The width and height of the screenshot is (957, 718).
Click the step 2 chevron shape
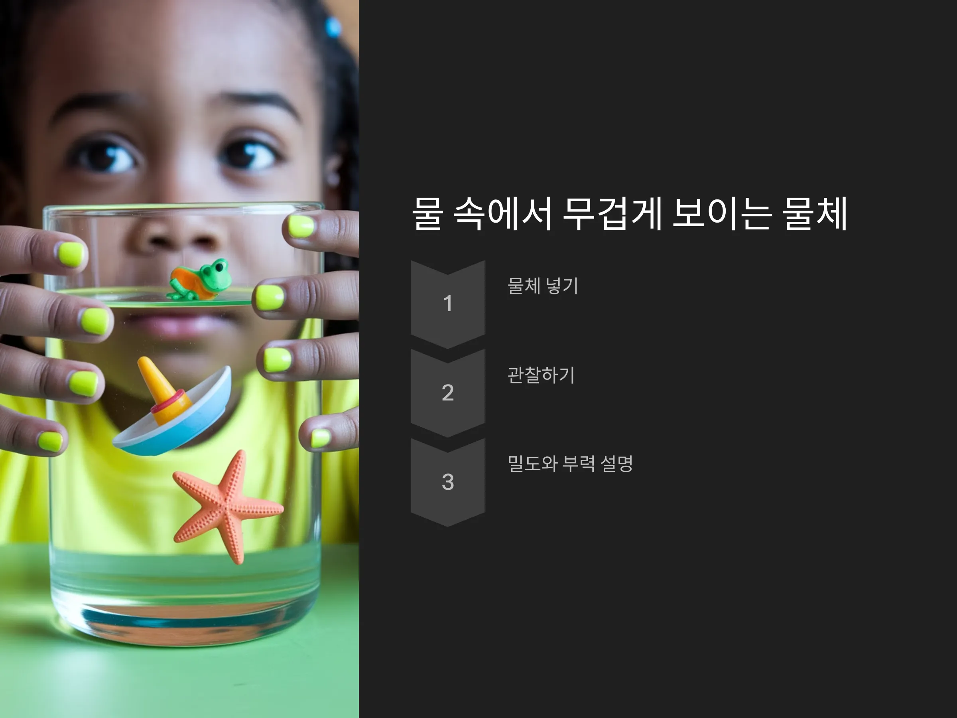pyautogui.click(x=447, y=393)
